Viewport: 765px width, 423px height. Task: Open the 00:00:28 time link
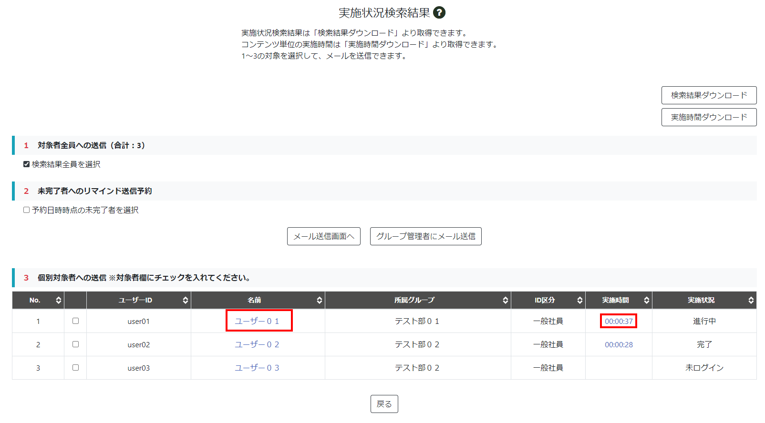click(x=619, y=345)
